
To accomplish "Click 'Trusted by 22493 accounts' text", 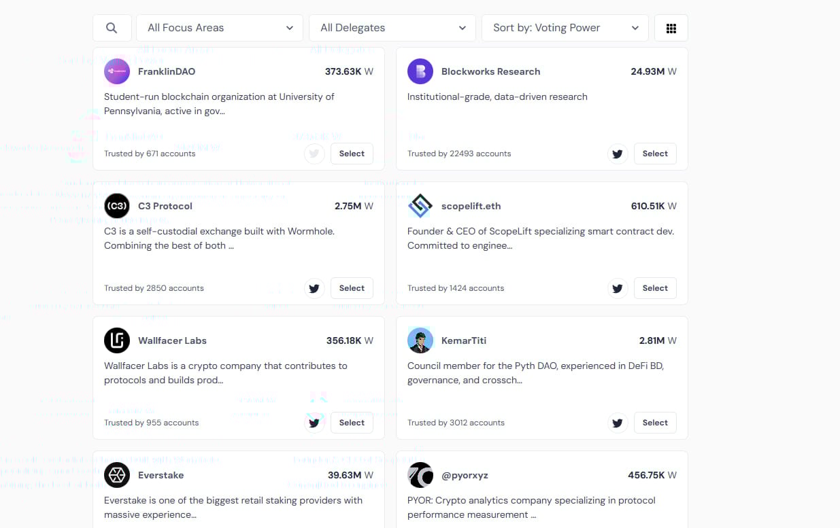I will 459,154.
